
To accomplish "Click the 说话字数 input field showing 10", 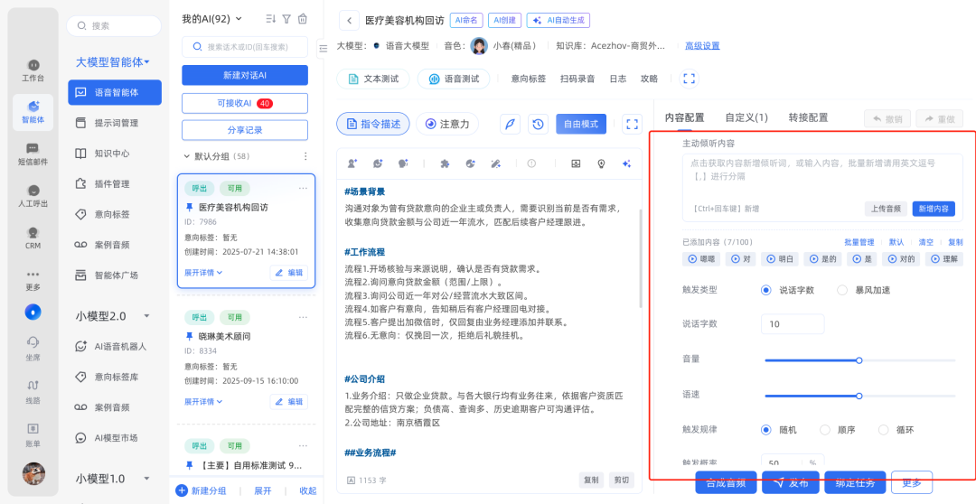I will (x=793, y=324).
